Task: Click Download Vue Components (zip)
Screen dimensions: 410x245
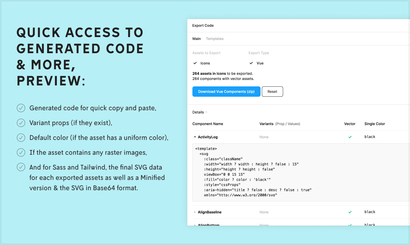Action: 226,92
